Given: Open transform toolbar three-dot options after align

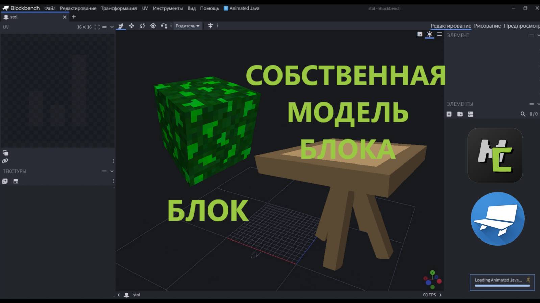Looking at the screenshot, I should click(x=217, y=26).
